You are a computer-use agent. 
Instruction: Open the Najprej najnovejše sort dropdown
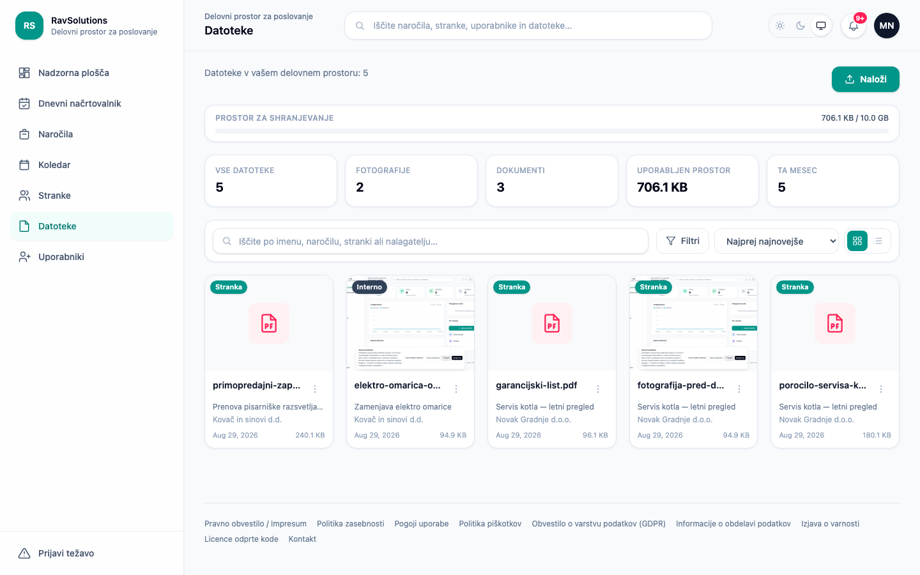point(776,241)
